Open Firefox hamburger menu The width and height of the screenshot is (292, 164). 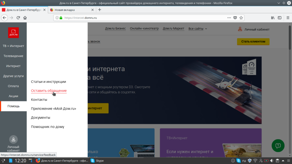287,18
